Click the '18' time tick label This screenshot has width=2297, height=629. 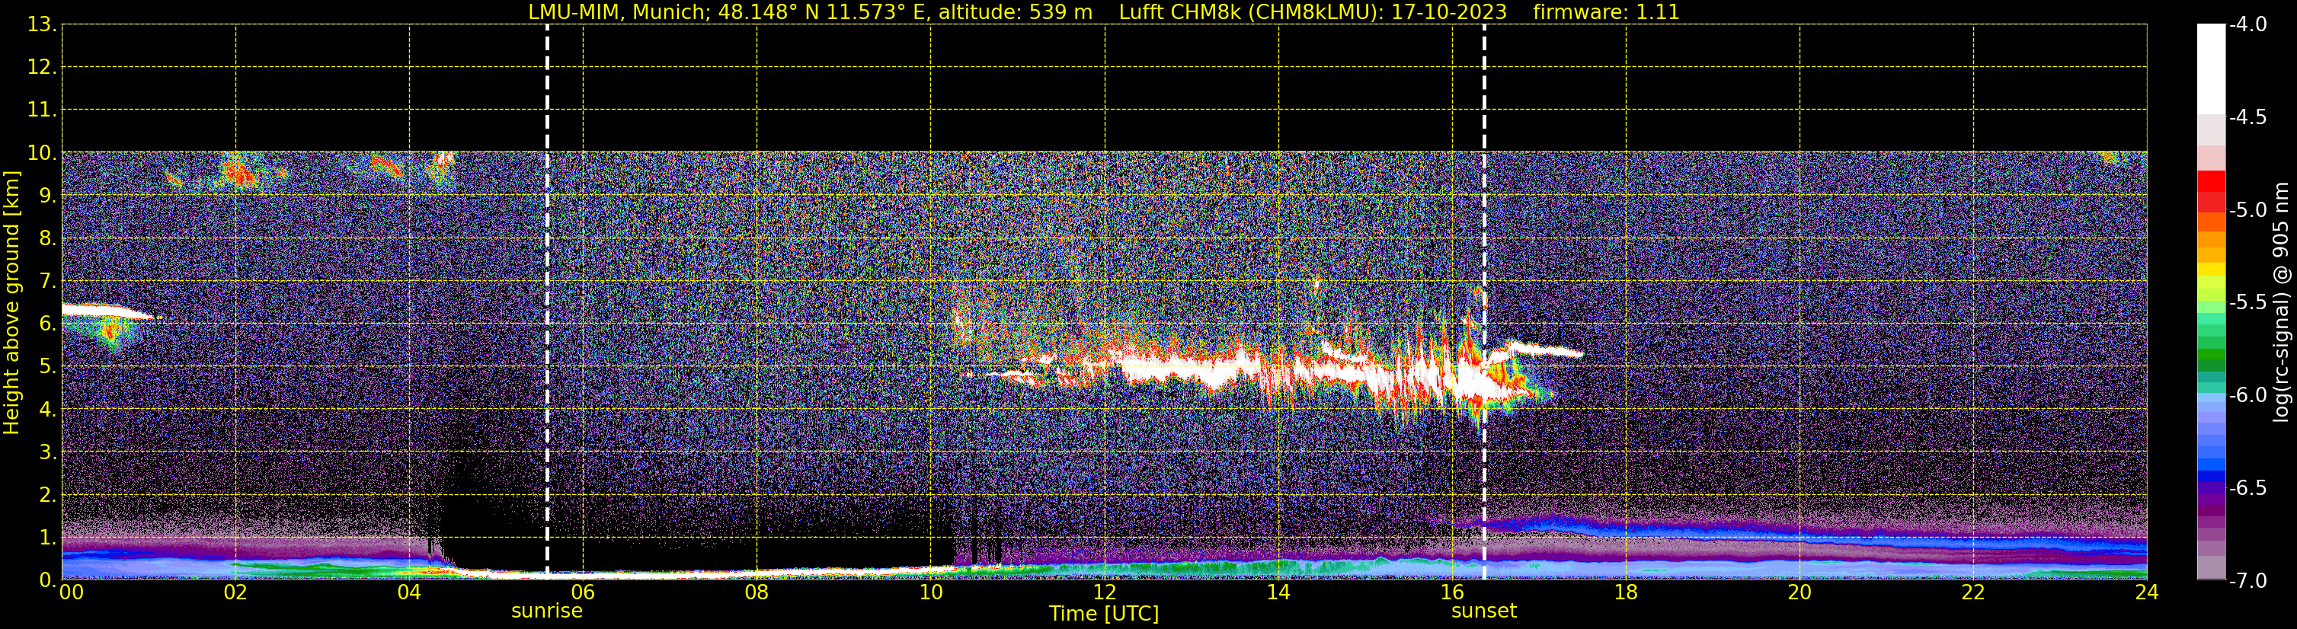[x=1627, y=592]
